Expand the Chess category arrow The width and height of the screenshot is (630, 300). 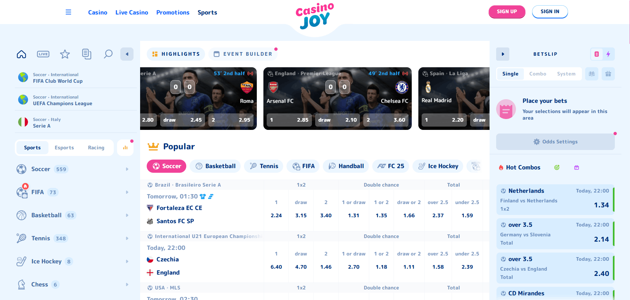pos(127,285)
